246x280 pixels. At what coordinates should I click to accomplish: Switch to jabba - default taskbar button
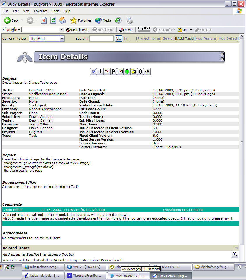click(43, 276)
